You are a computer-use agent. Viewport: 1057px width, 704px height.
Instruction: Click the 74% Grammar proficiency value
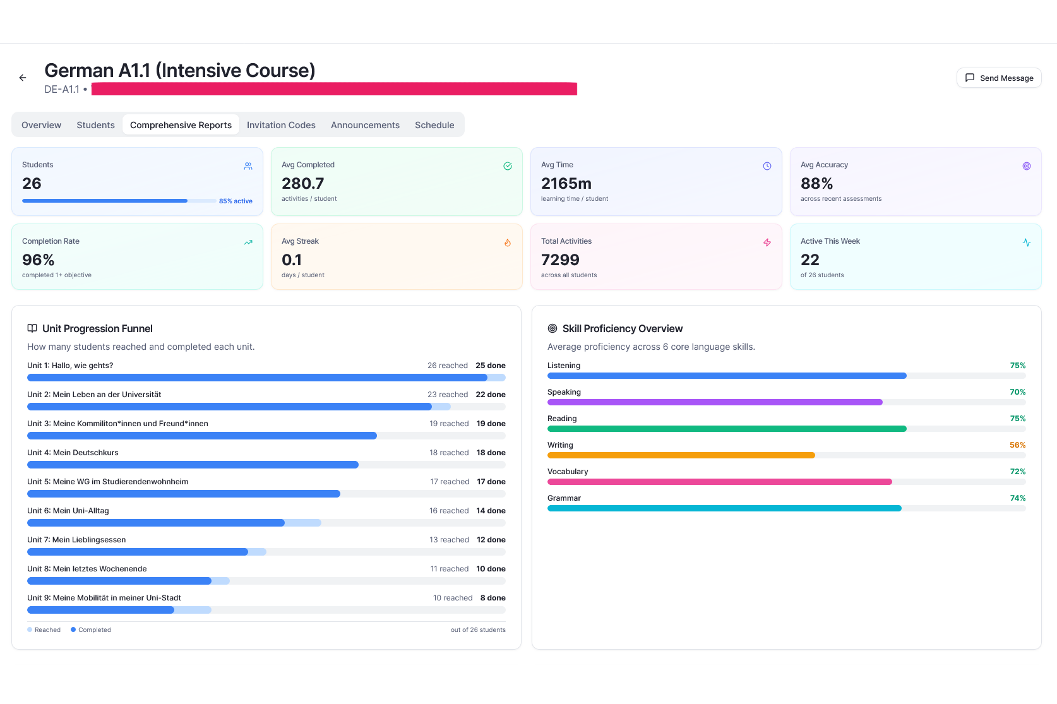(x=1018, y=498)
